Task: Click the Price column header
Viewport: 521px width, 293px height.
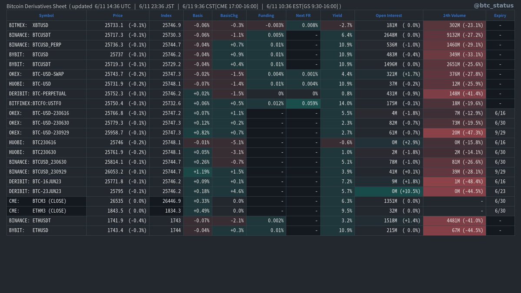Action: point(118,16)
